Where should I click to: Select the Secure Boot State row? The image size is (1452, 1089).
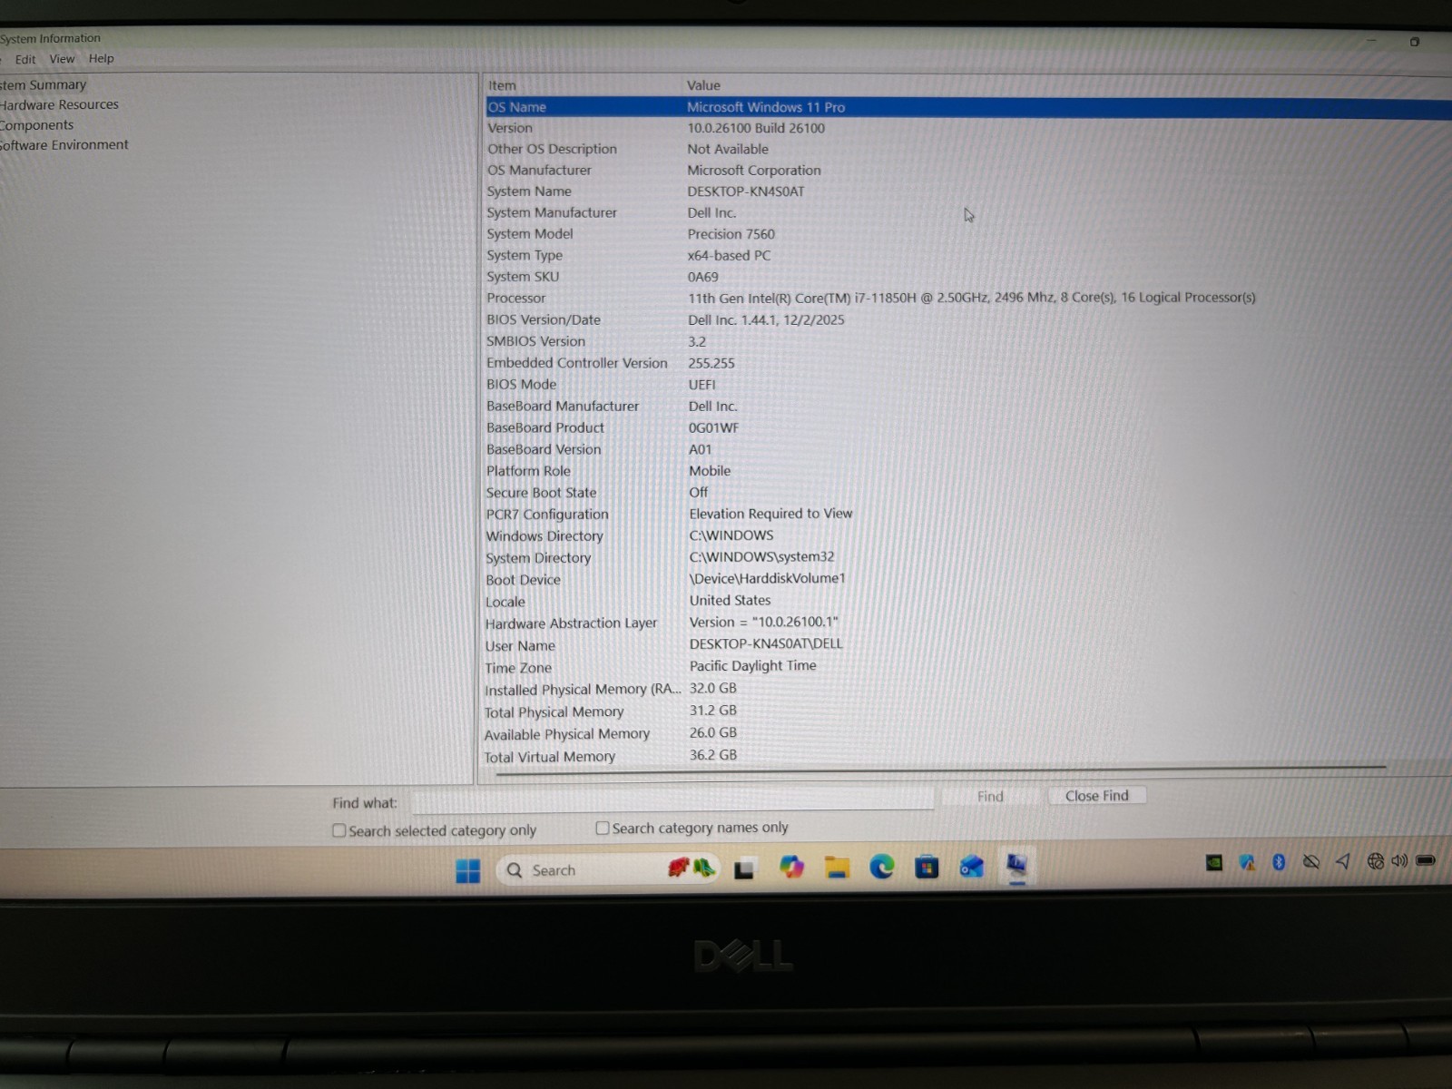[x=967, y=493]
